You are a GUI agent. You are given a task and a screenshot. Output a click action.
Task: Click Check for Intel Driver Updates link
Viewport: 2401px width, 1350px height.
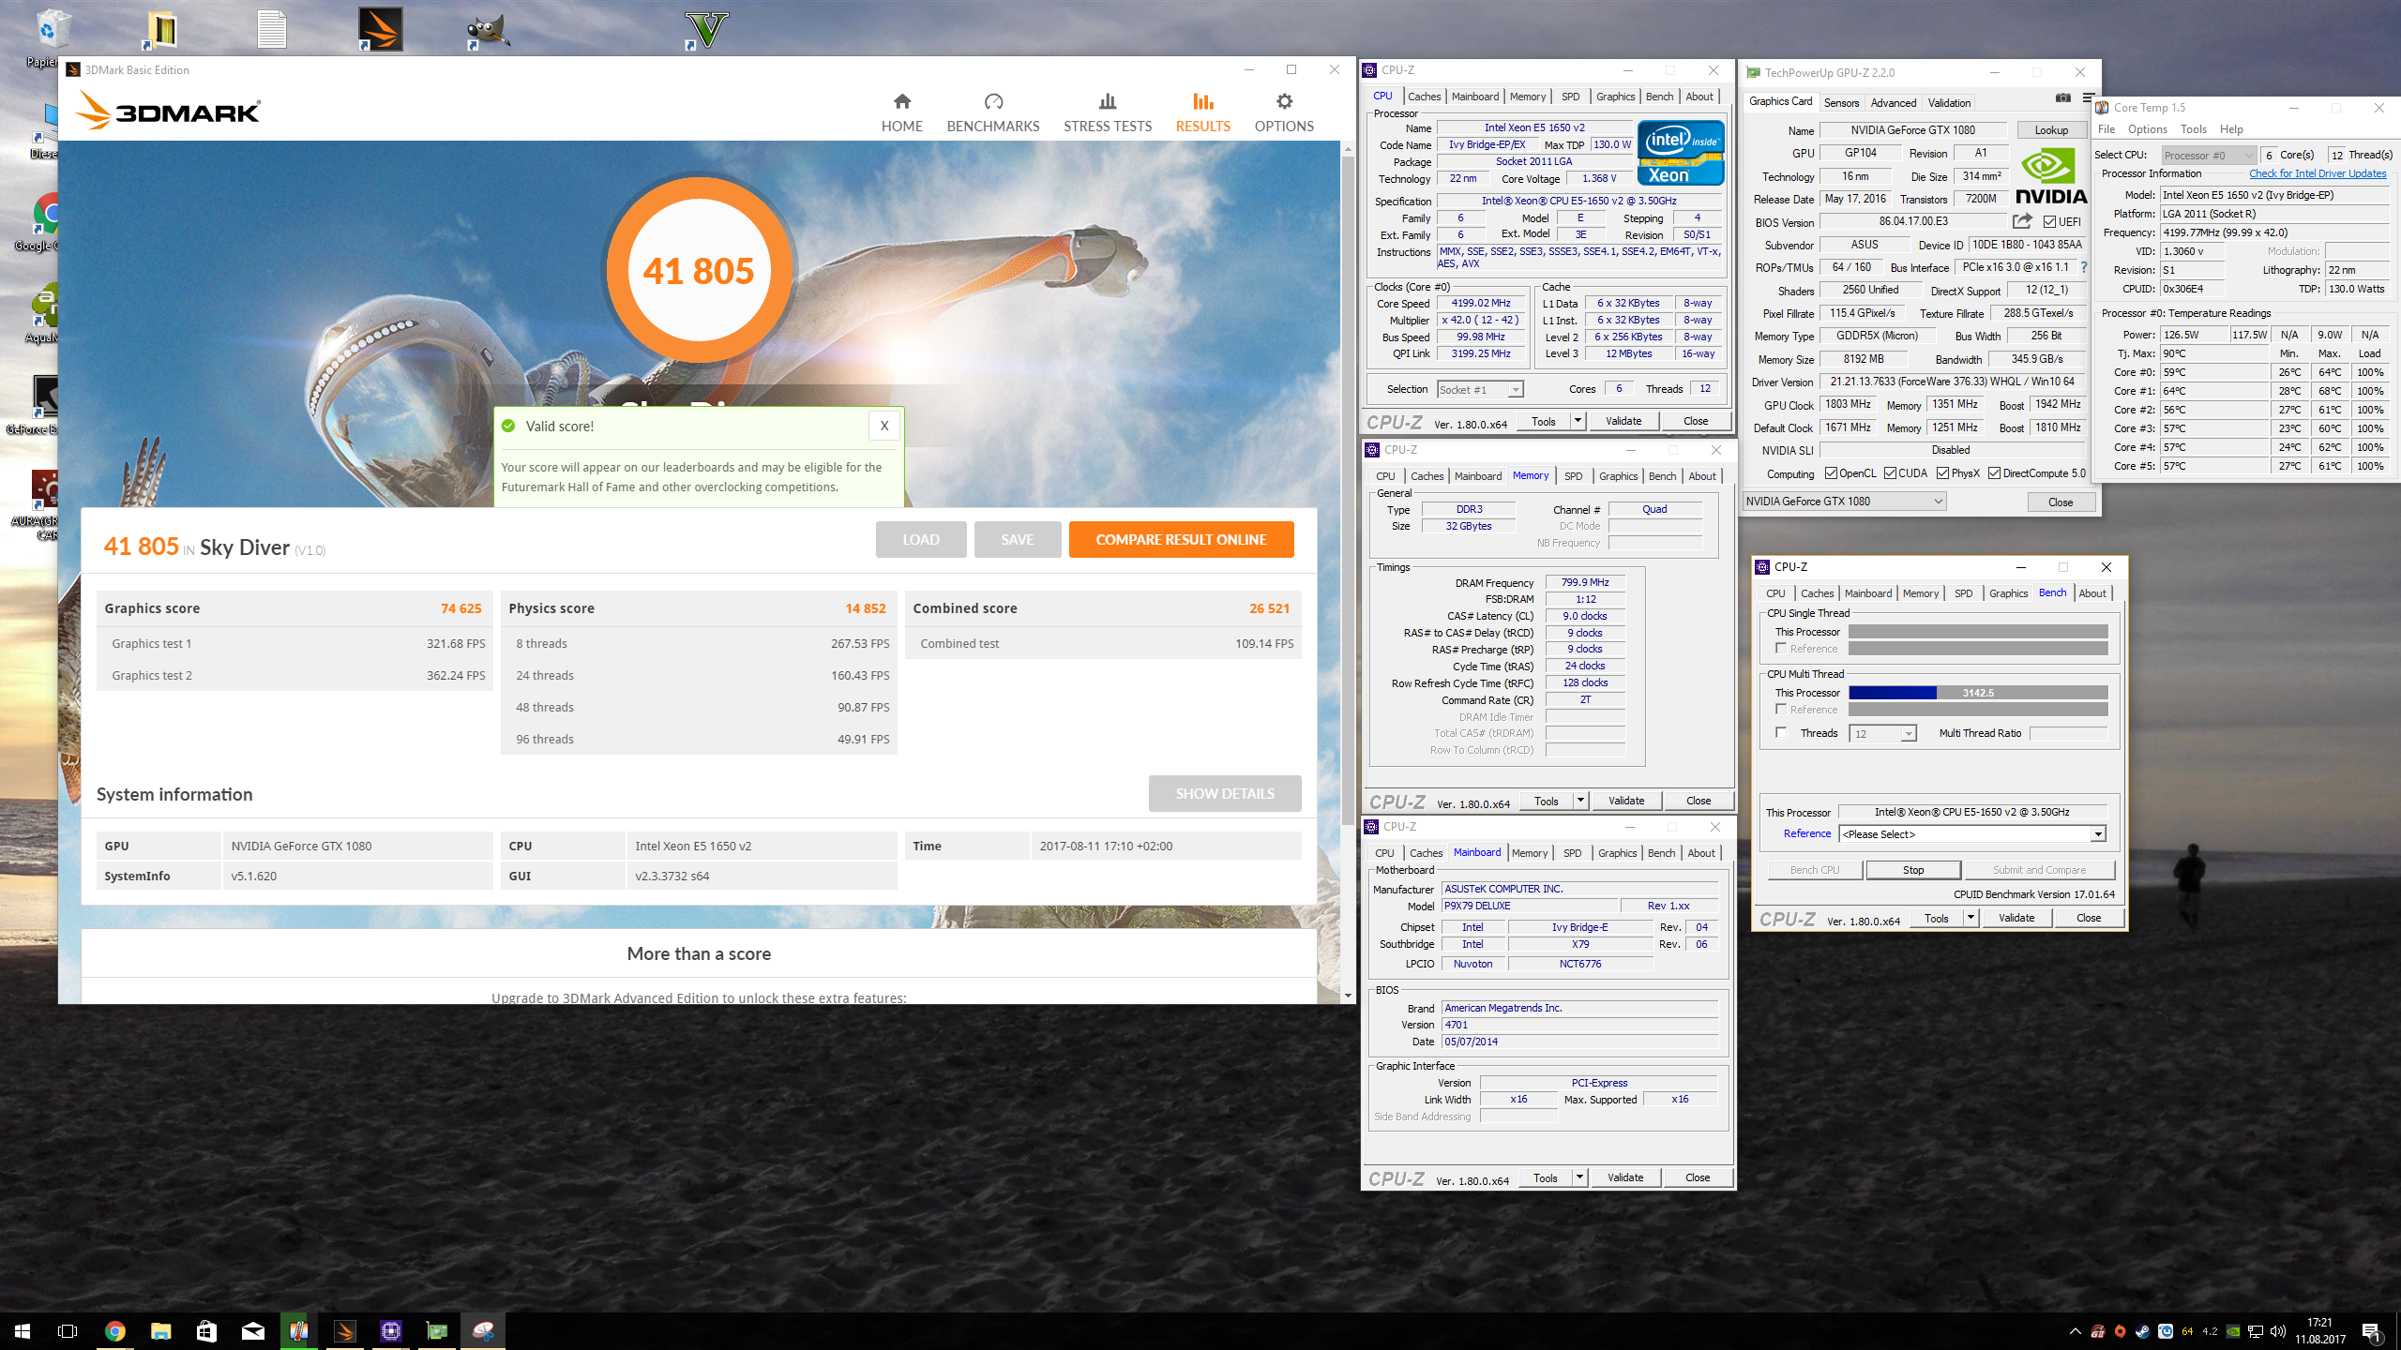[x=2317, y=173]
